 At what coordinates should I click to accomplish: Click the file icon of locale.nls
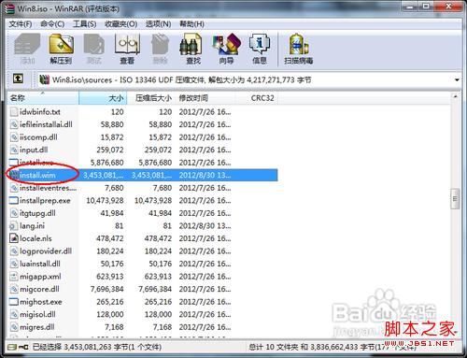14,238
